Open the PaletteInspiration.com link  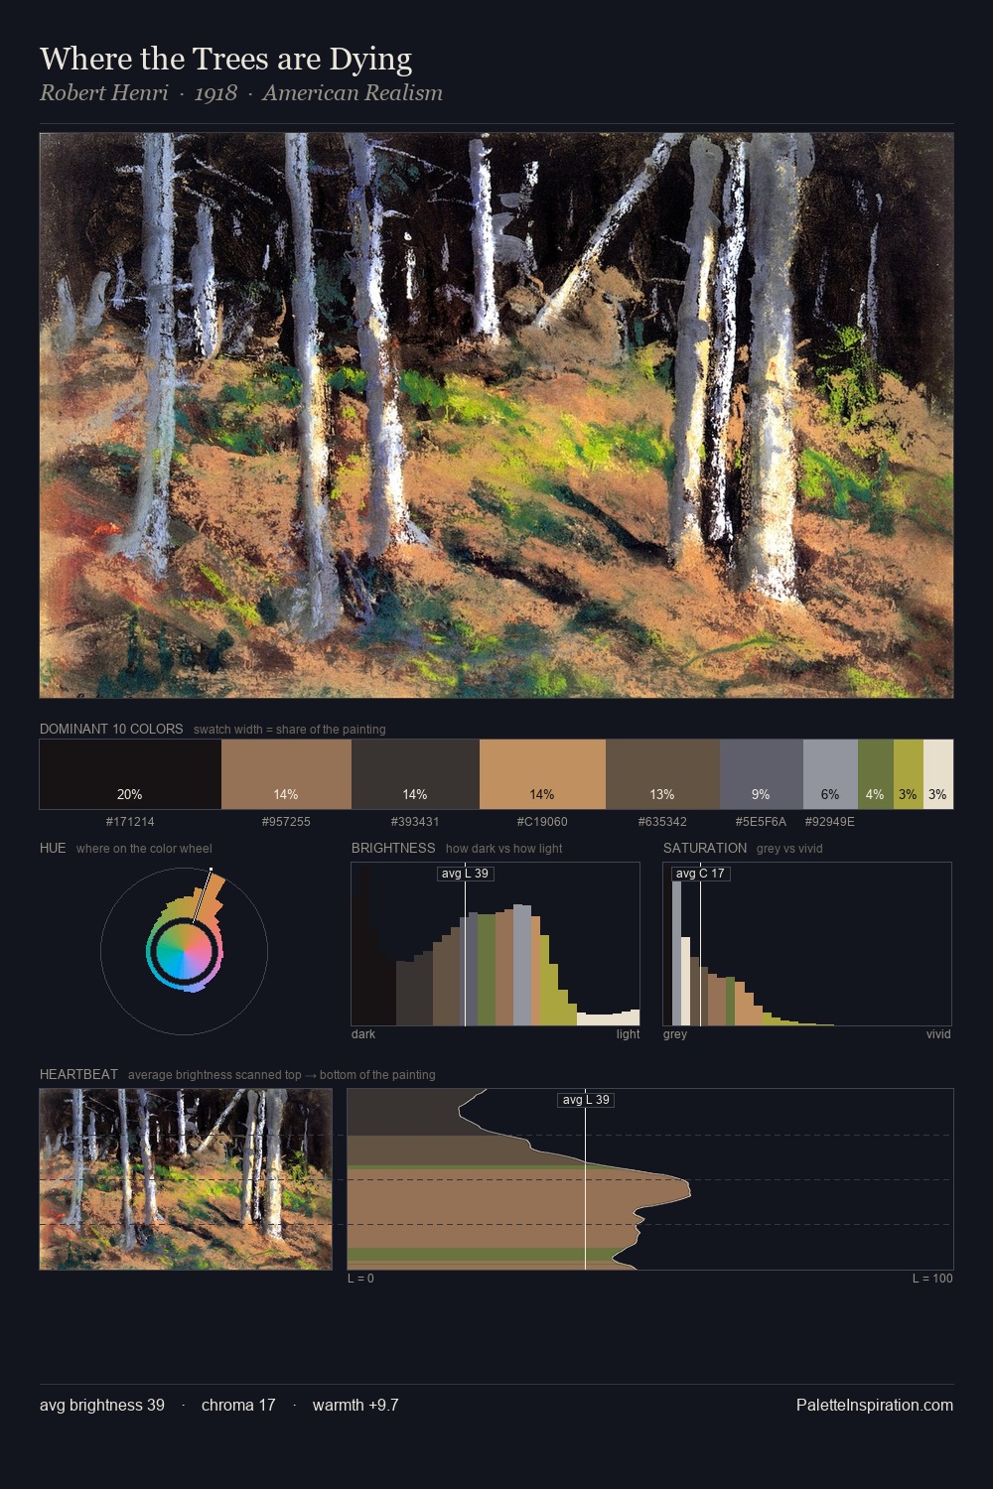[x=875, y=1405]
